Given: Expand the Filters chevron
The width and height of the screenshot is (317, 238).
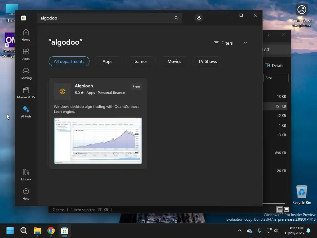Looking at the screenshot, I should pos(245,43).
